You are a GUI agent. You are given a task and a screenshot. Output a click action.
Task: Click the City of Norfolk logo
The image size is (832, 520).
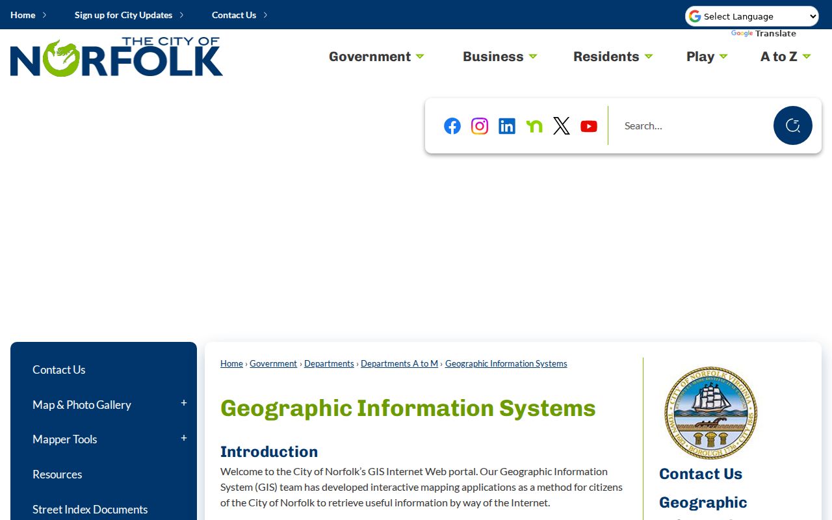[x=117, y=57]
